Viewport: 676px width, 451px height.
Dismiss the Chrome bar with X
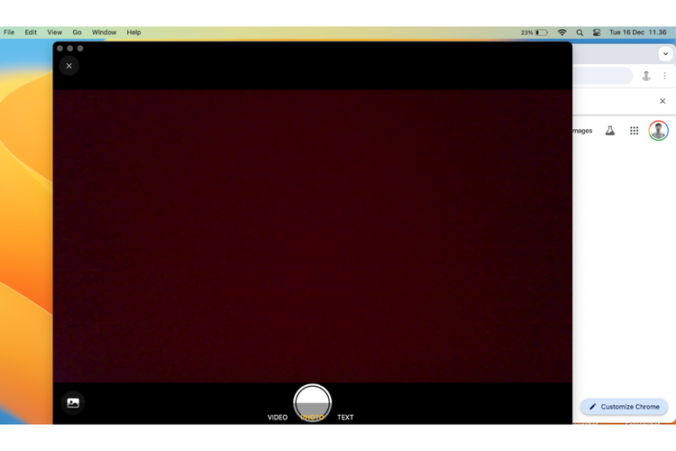point(662,101)
